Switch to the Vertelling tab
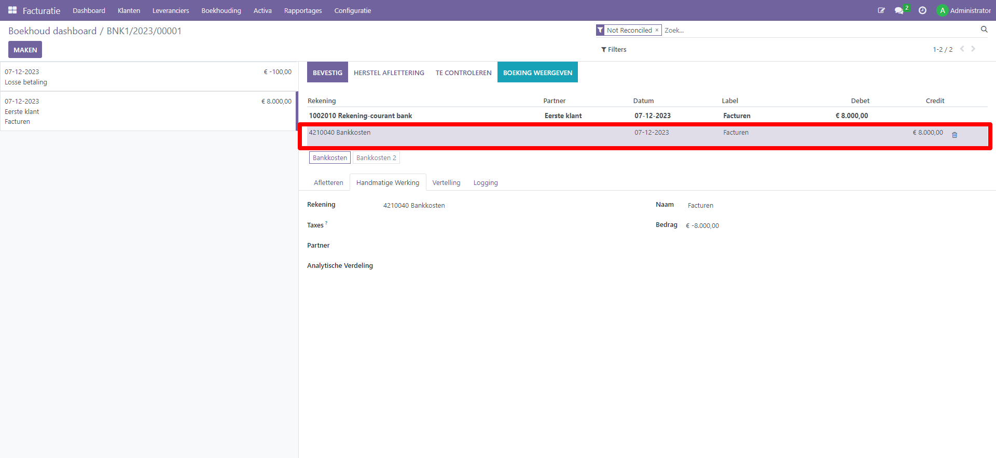Screen dimensions: 996x458 click(x=446, y=183)
